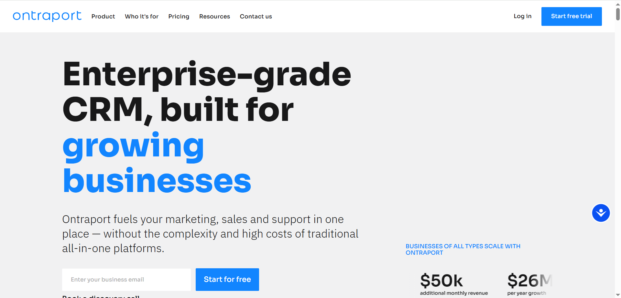Image resolution: width=621 pixels, height=298 pixels.
Task: Go to the Pricing page
Action: [179, 16]
